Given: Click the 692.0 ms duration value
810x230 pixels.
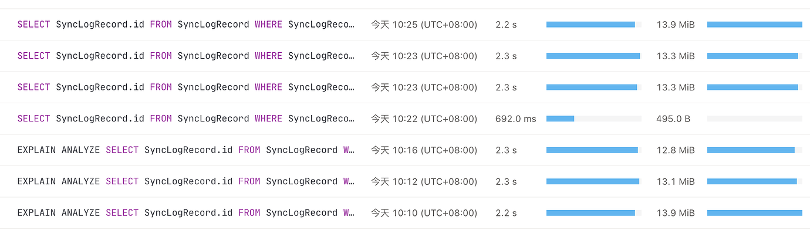Looking at the screenshot, I should point(515,119).
